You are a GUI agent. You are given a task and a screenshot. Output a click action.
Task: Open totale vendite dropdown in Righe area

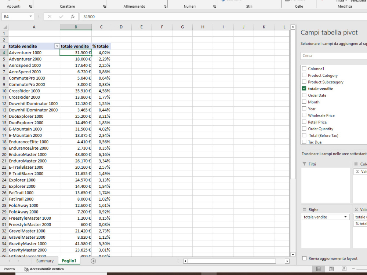point(345,217)
